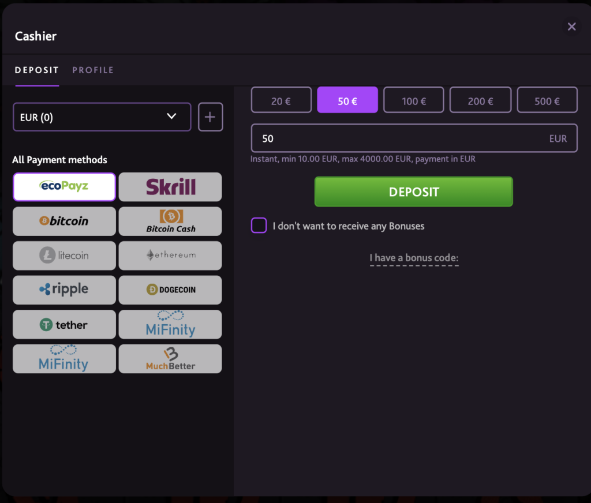Select the 500 € deposit preset
The height and width of the screenshot is (503, 591).
(547, 100)
